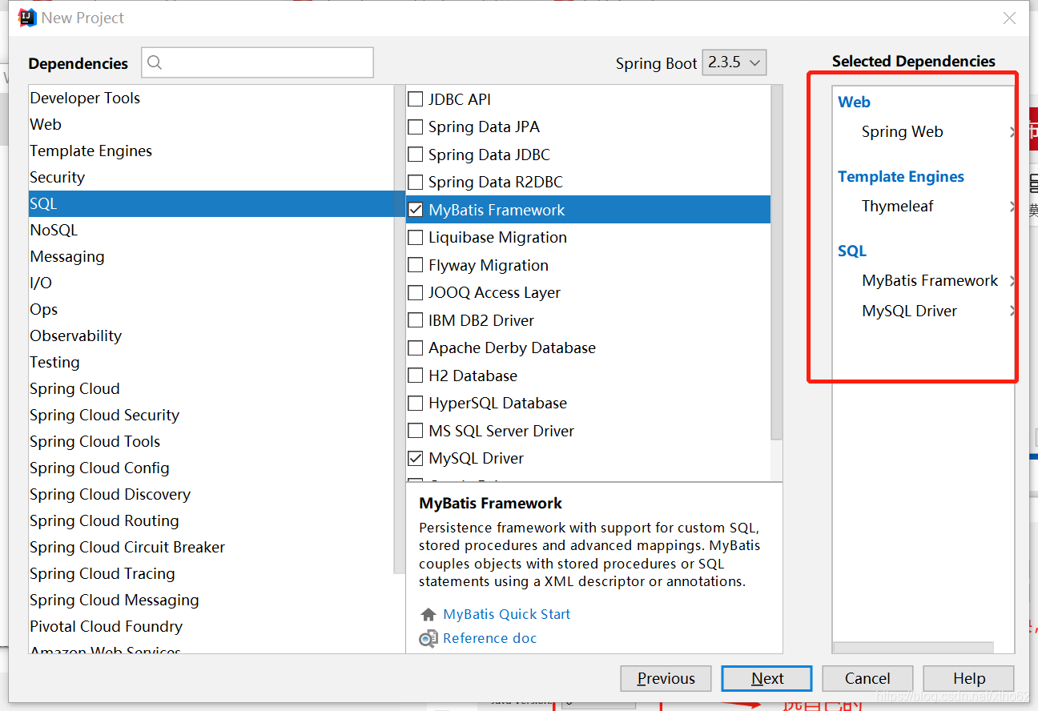This screenshot has height=711, width=1038.
Task: Select the Ops category
Action: pos(211,309)
